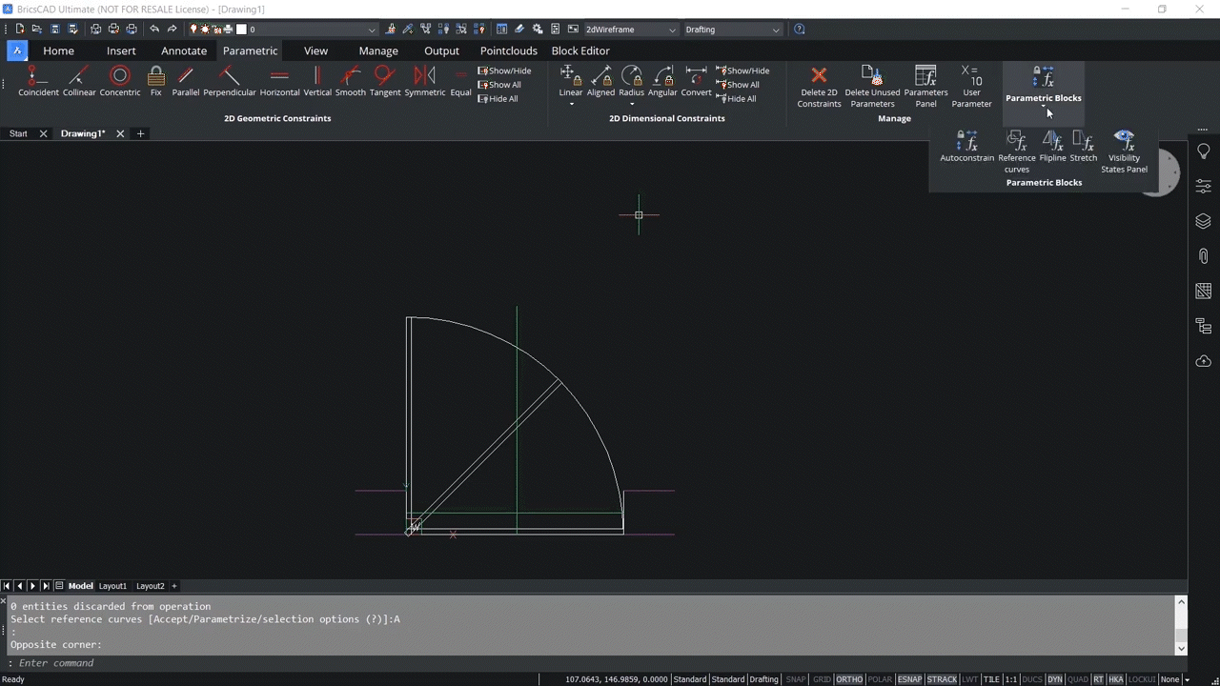The image size is (1220, 686).
Task: Open the Parameters Panel
Action: [925, 87]
